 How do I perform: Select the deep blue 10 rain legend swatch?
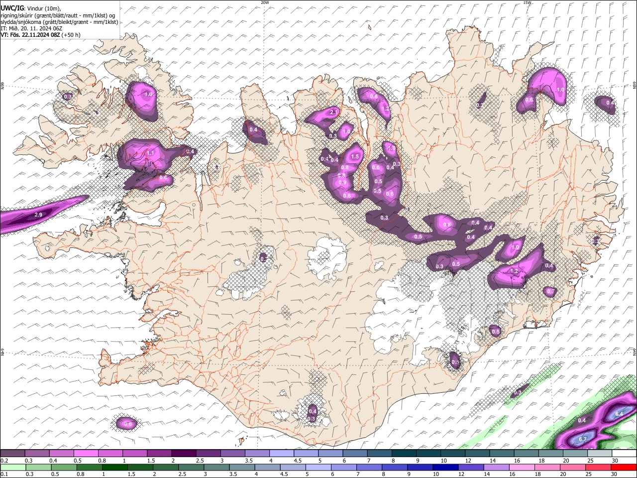(445, 467)
